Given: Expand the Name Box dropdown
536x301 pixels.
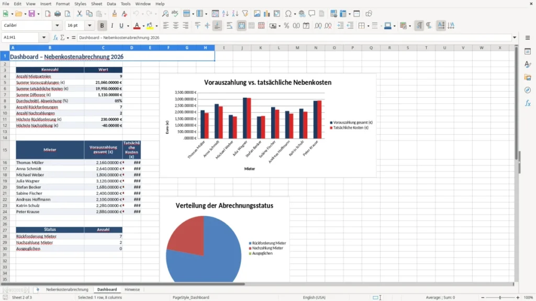Looking at the screenshot, I should (x=44, y=38).
